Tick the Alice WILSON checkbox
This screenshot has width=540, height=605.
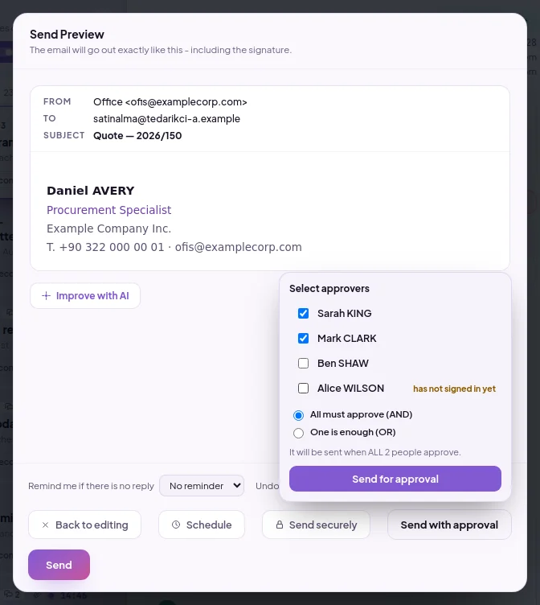point(303,388)
